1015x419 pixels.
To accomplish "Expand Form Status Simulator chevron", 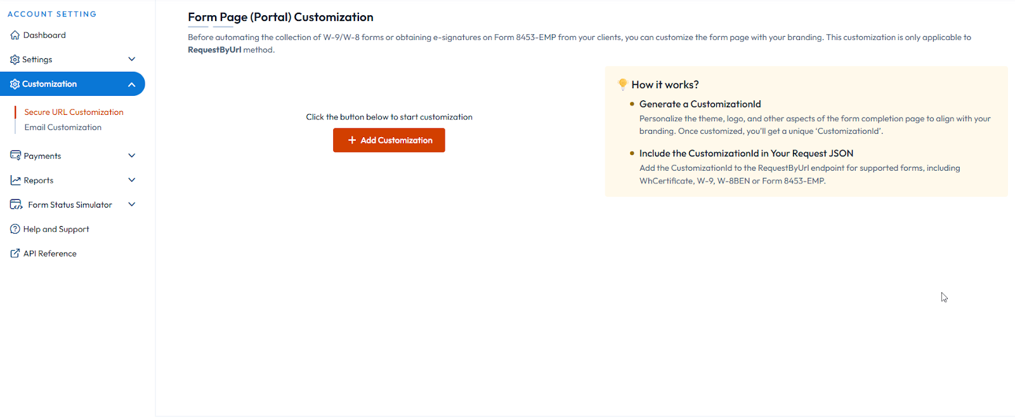I will (132, 204).
